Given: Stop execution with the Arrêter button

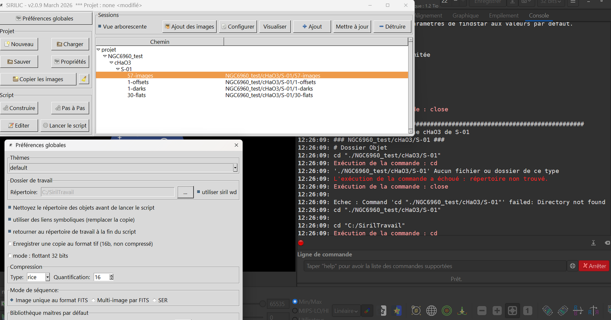Looking at the screenshot, I should tap(594, 266).
